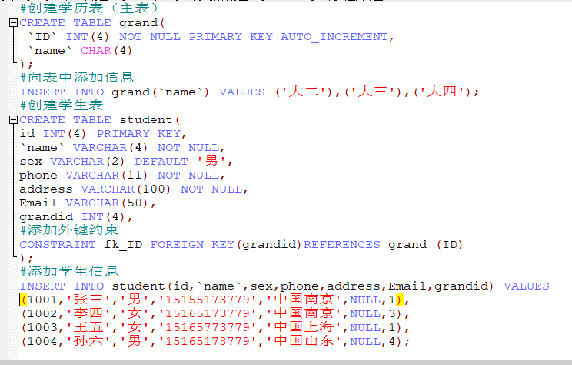This screenshot has width=572, height=365.
Task: Click 'PRIMARY' in the grand table ID line
Action: point(215,37)
